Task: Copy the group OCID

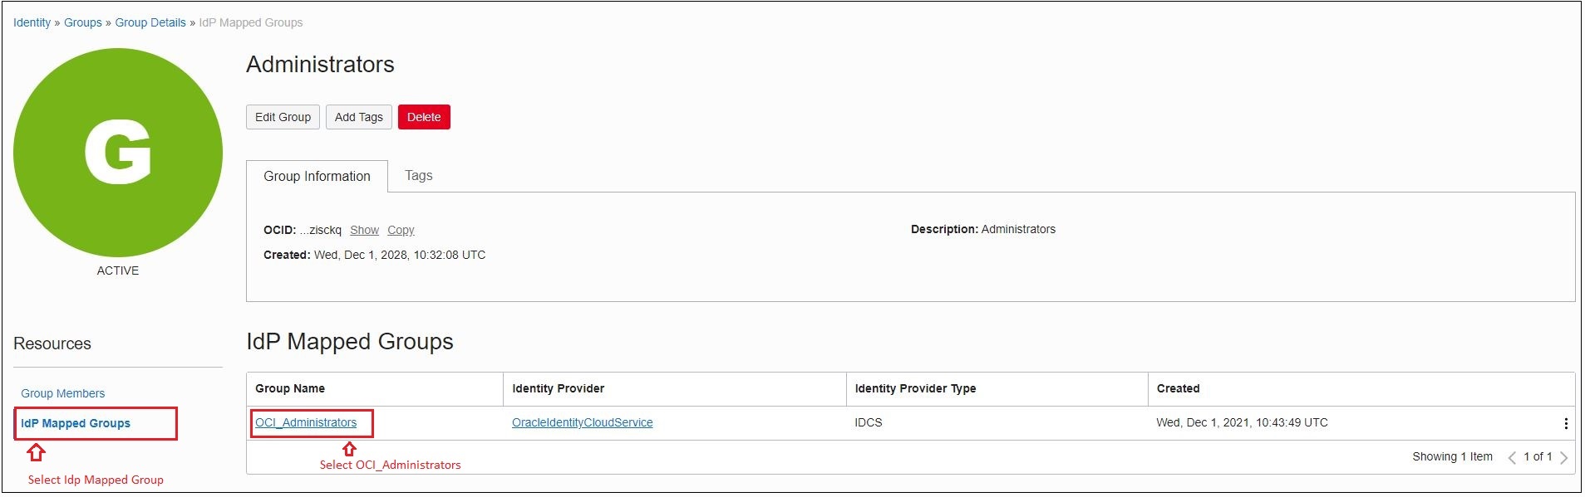Action: [401, 230]
